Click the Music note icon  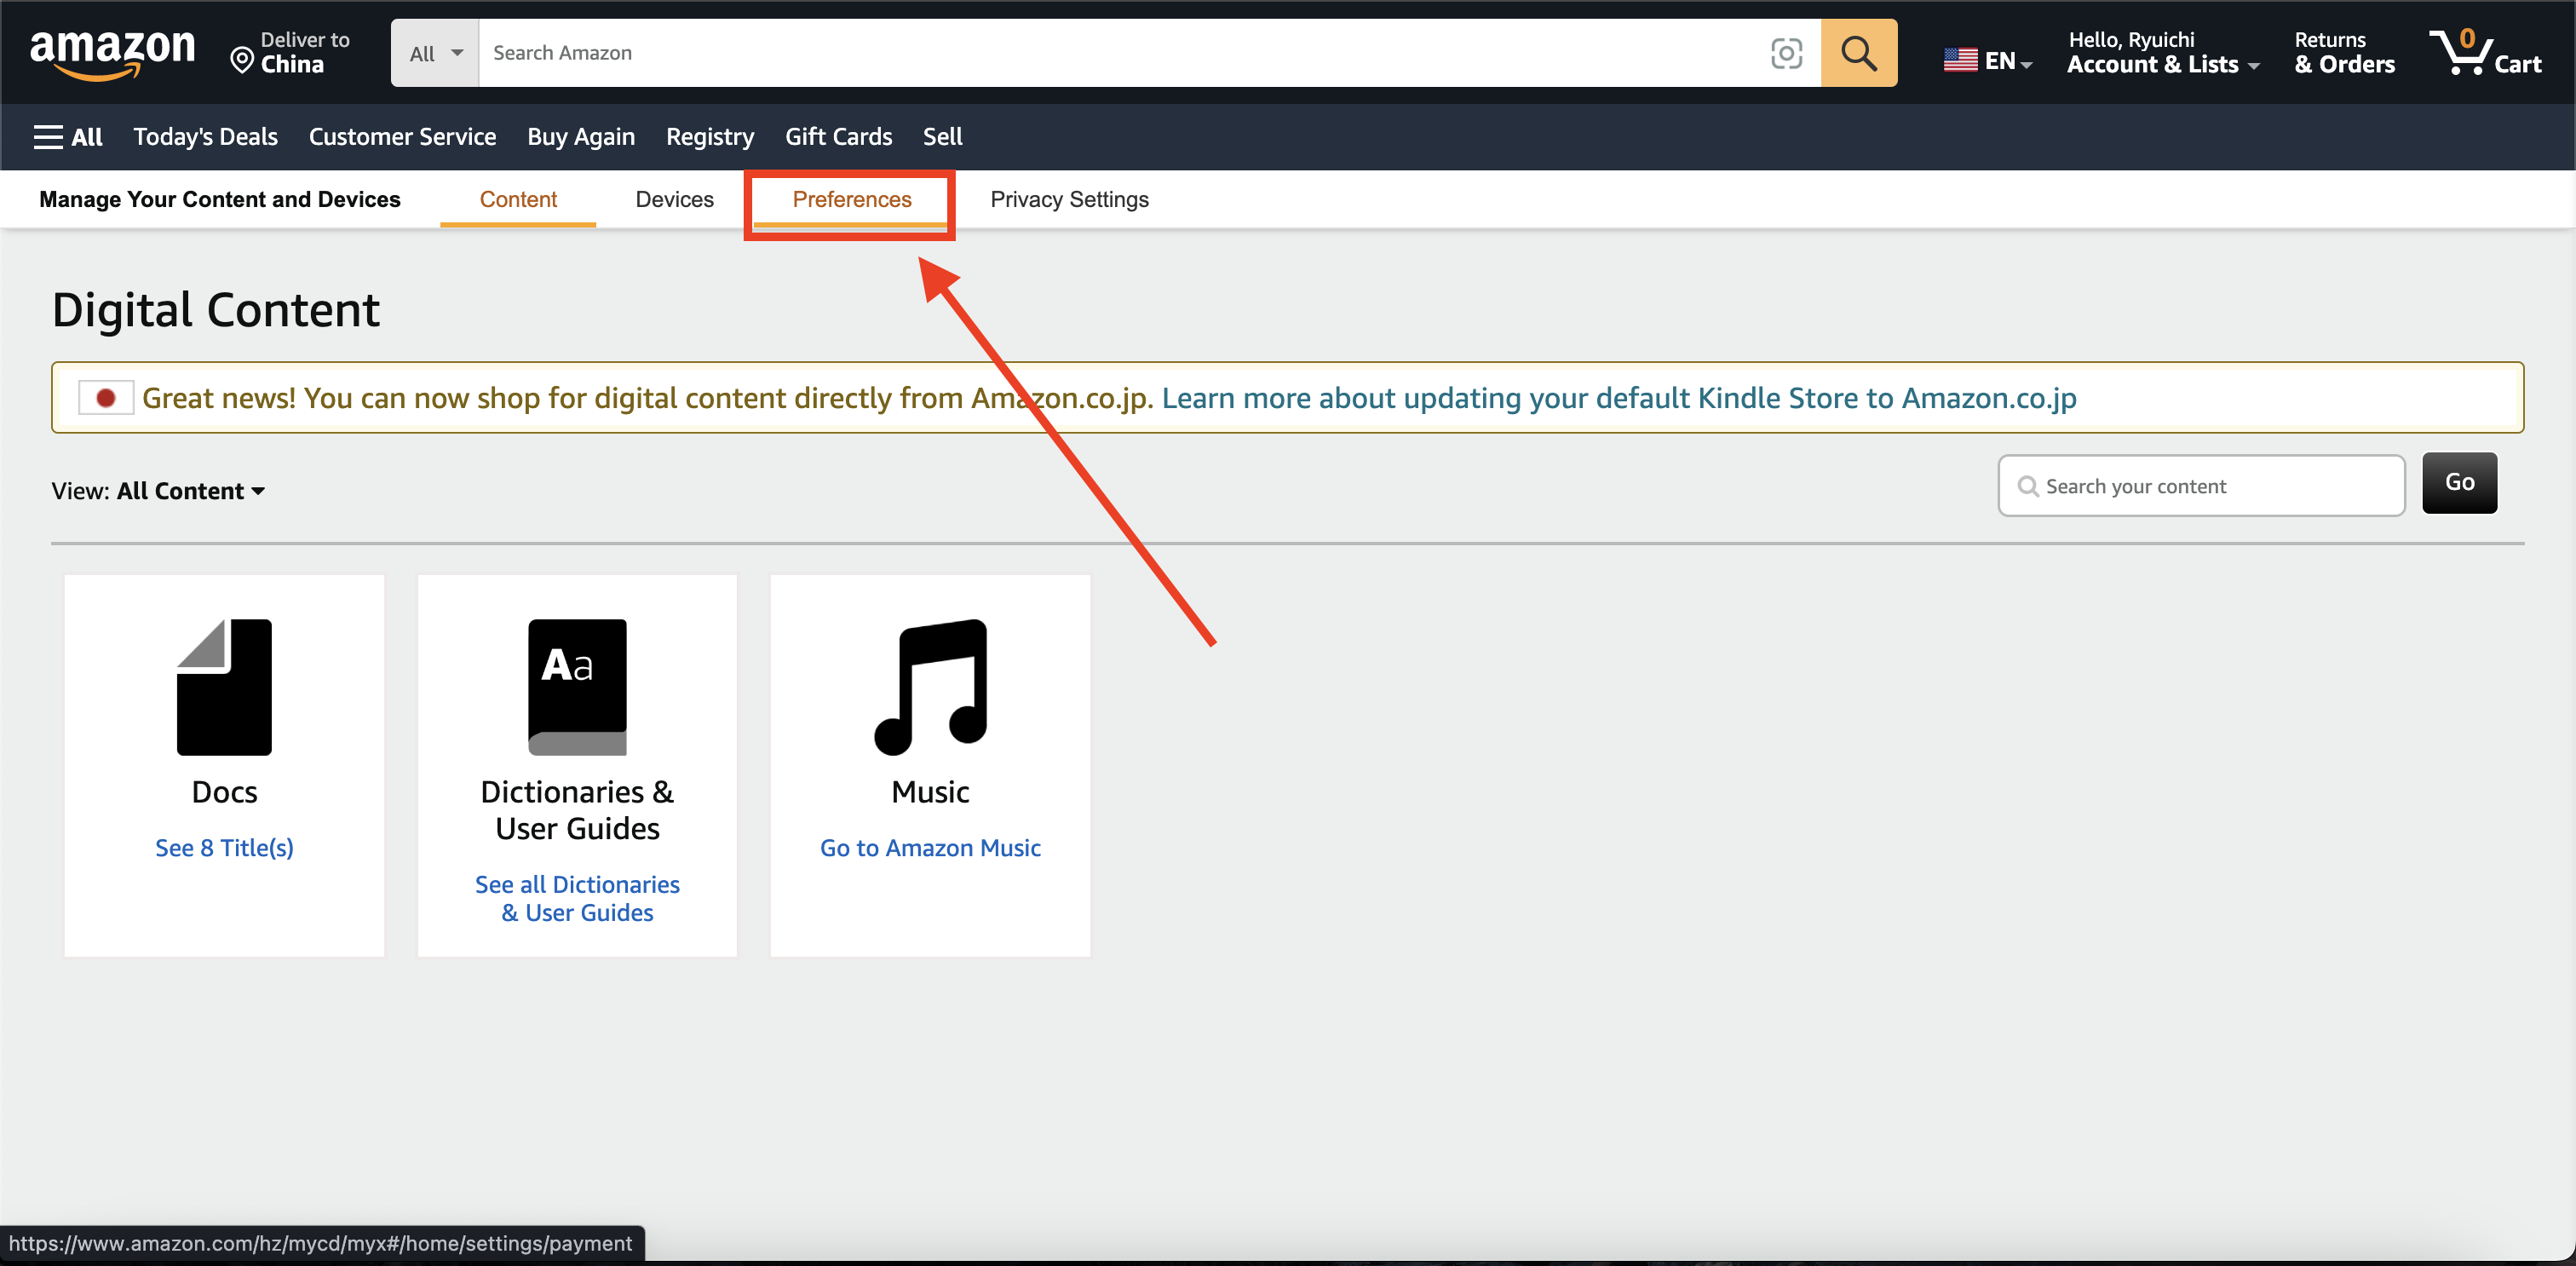930,686
